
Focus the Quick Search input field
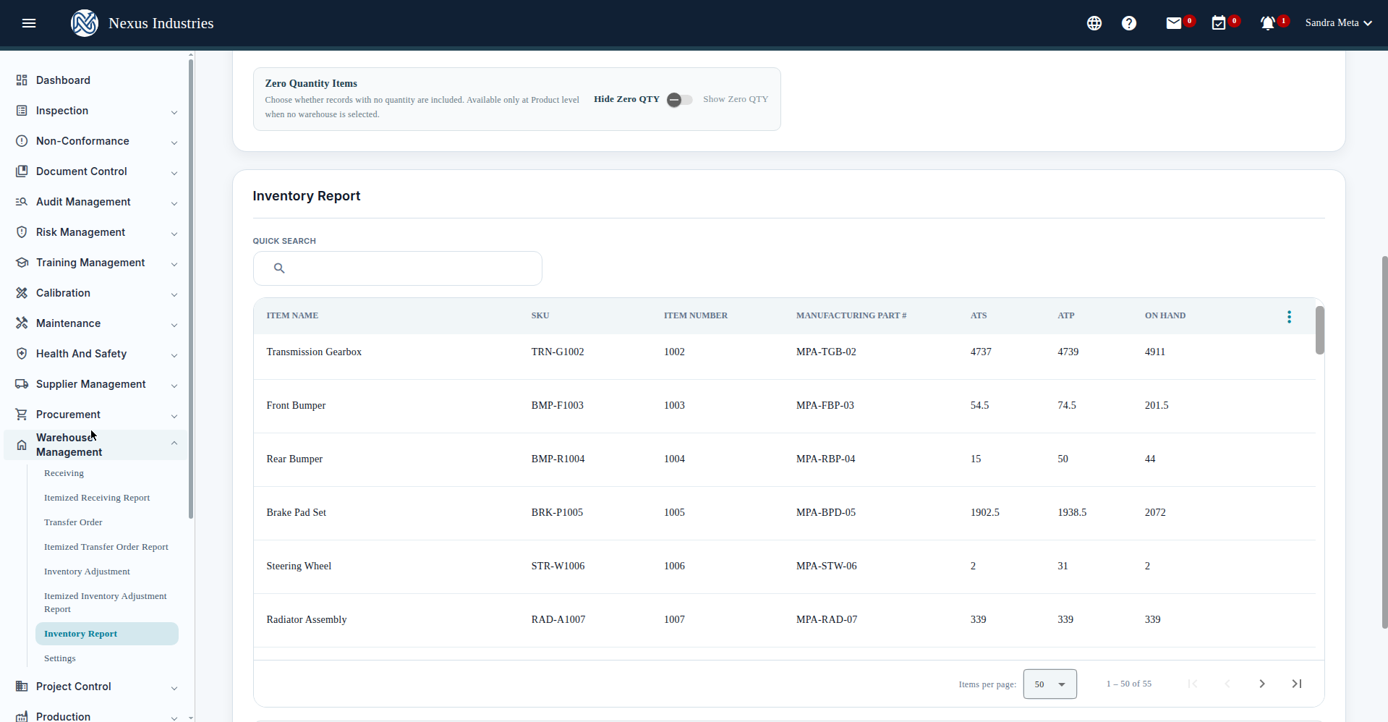[397, 268]
